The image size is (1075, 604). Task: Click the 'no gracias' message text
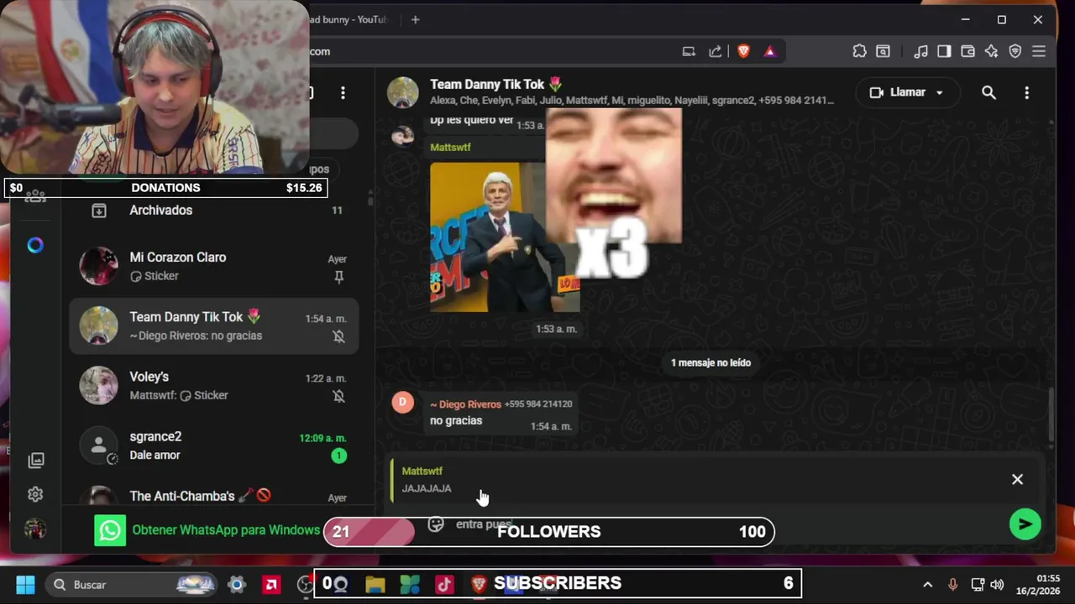coord(456,420)
